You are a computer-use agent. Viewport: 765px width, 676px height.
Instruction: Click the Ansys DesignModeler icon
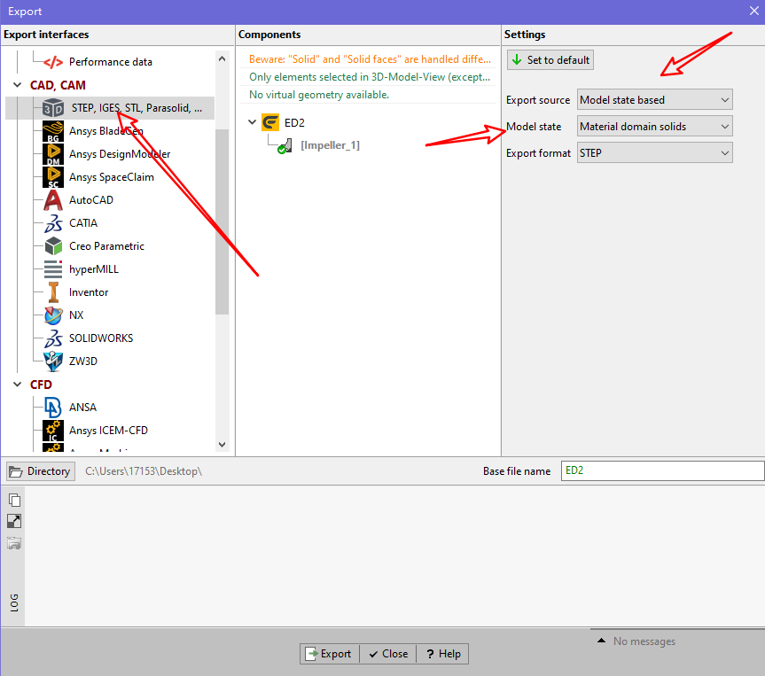pyautogui.click(x=53, y=154)
